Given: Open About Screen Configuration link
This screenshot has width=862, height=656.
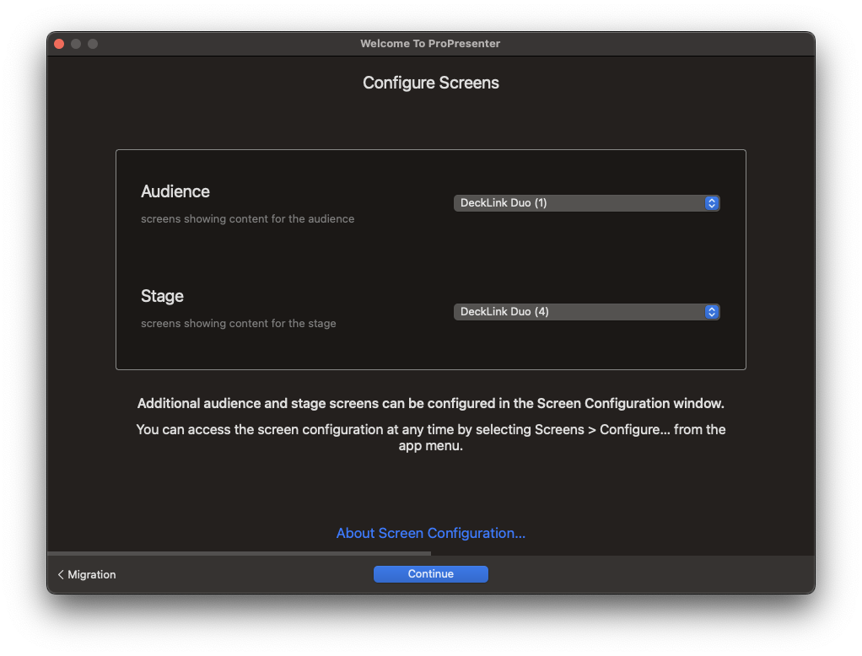Looking at the screenshot, I should (430, 533).
